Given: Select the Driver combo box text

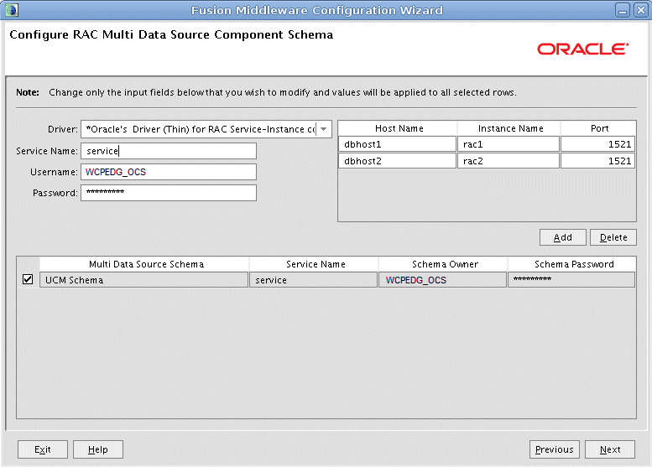Looking at the screenshot, I should [200, 129].
